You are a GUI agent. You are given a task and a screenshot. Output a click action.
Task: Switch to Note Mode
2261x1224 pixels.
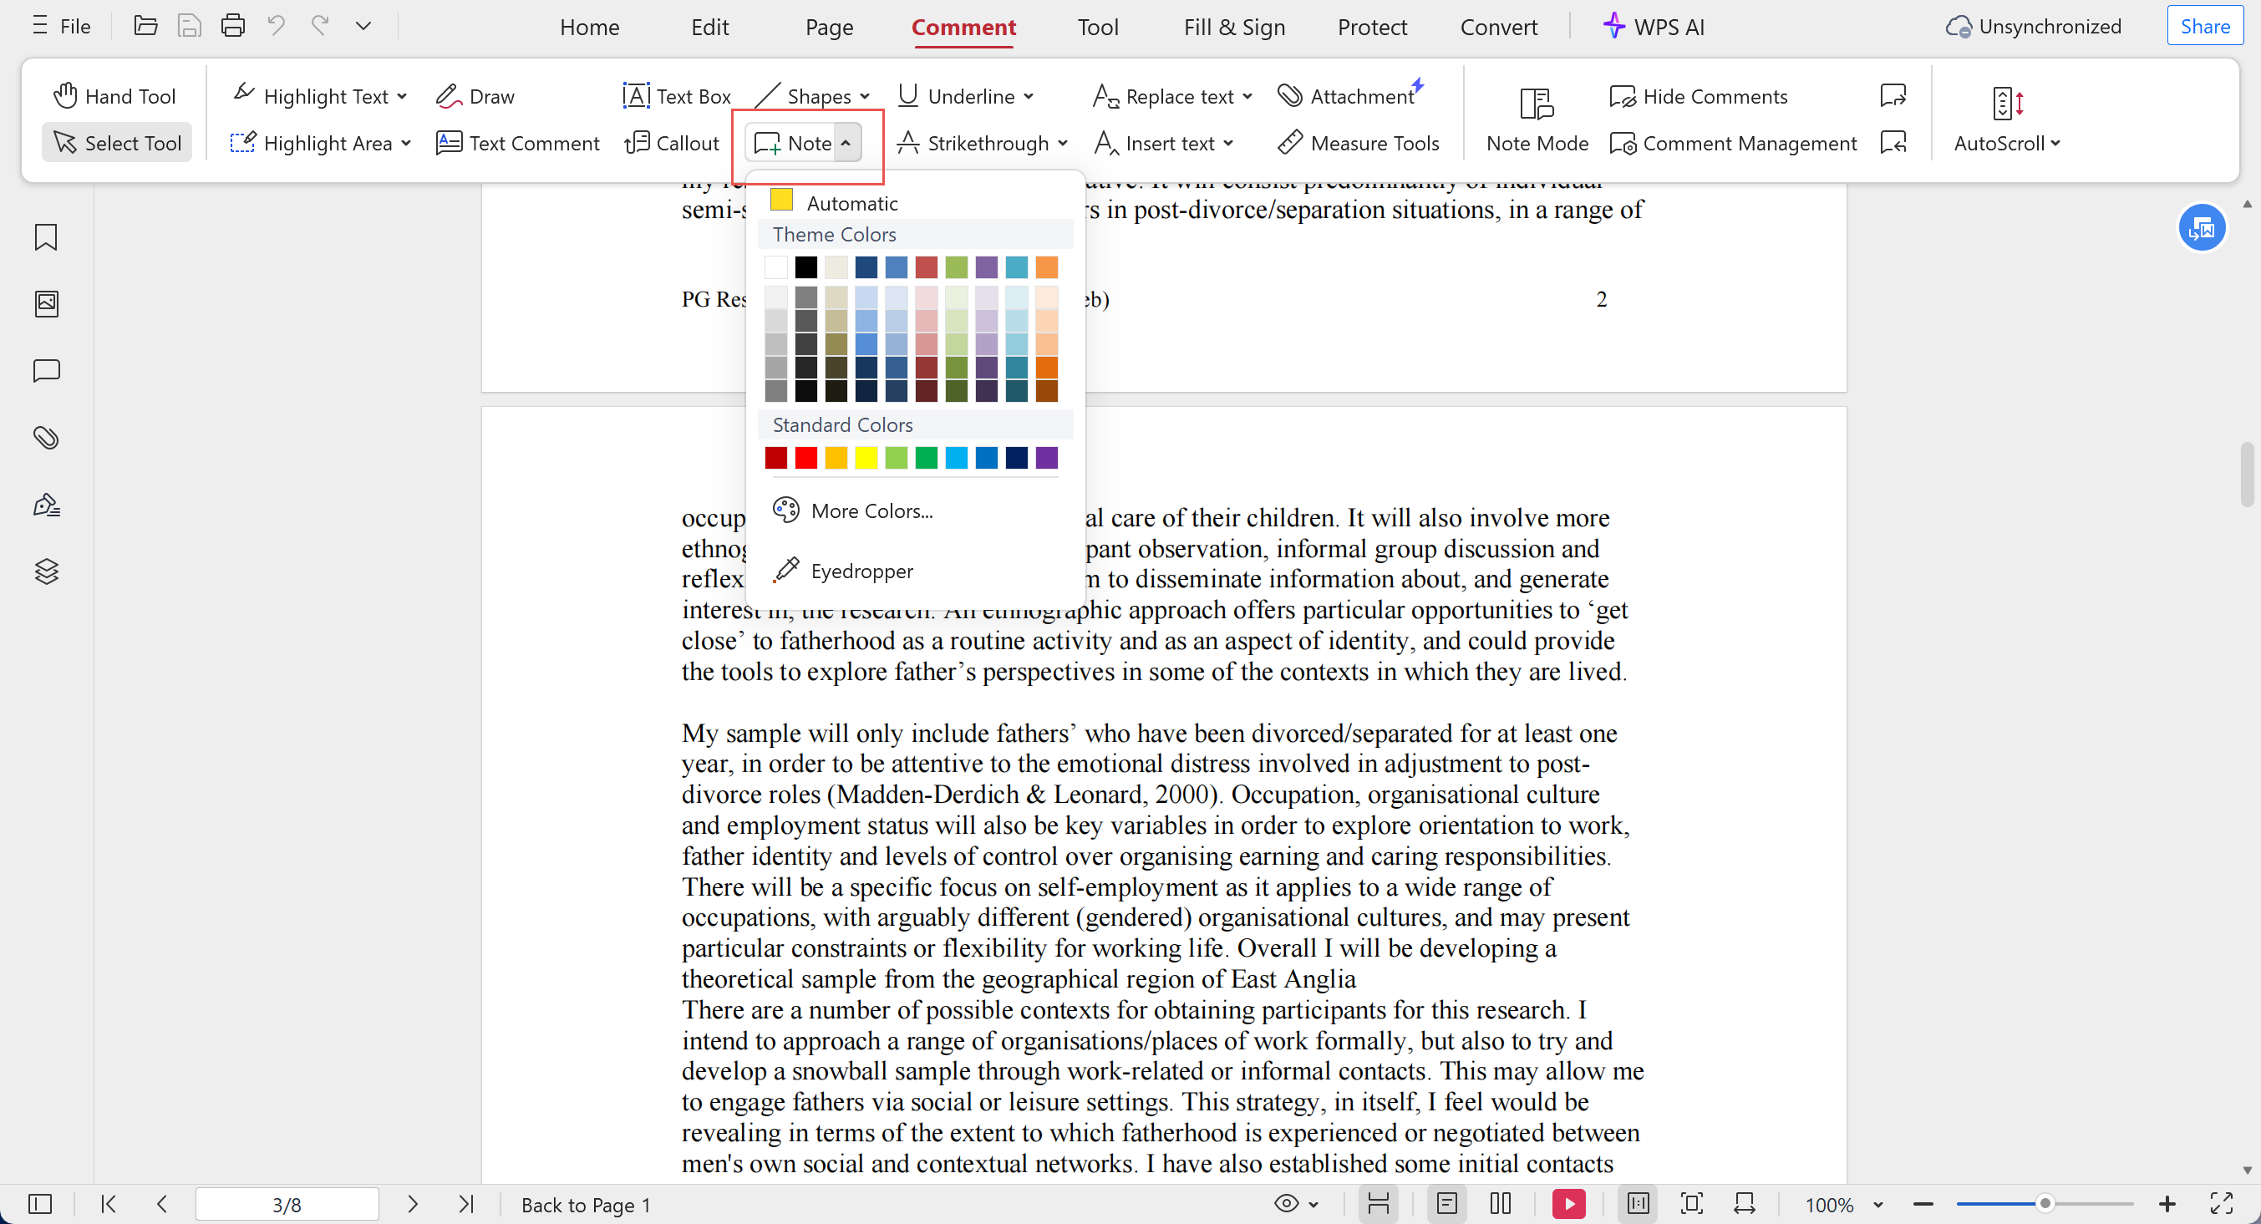click(1537, 120)
